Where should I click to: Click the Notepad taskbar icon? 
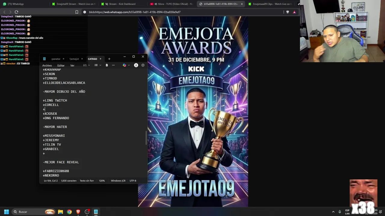pos(96,212)
